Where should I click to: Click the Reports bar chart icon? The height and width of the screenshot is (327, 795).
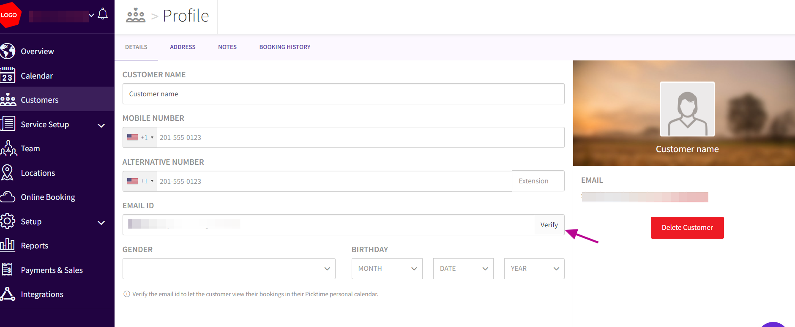pyautogui.click(x=8, y=245)
